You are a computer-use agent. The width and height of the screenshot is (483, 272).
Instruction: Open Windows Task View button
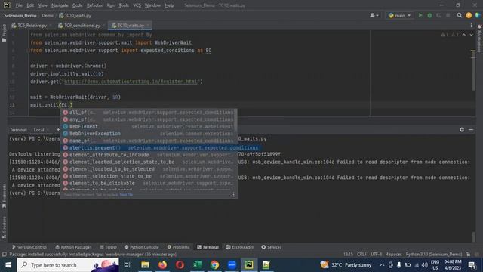pyautogui.click(x=128, y=265)
